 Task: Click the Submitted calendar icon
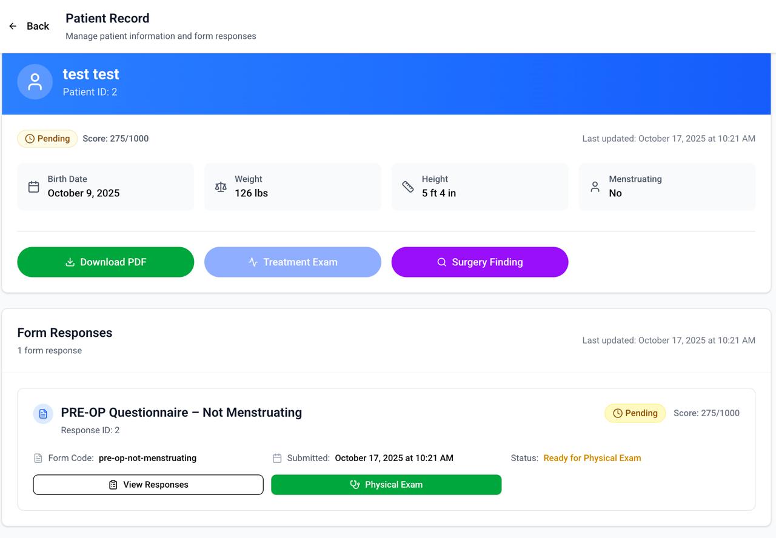(277, 458)
